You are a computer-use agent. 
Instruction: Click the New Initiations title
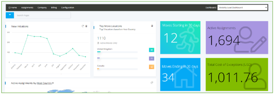pyautogui.click(x=20, y=26)
